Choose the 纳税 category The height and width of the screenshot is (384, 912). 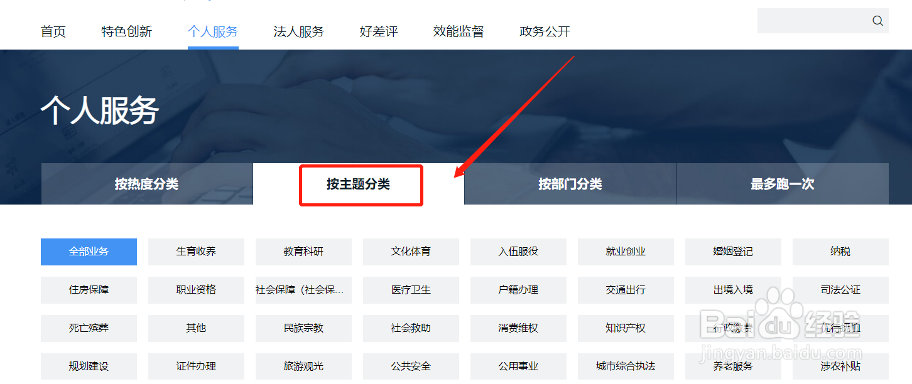[x=840, y=252]
